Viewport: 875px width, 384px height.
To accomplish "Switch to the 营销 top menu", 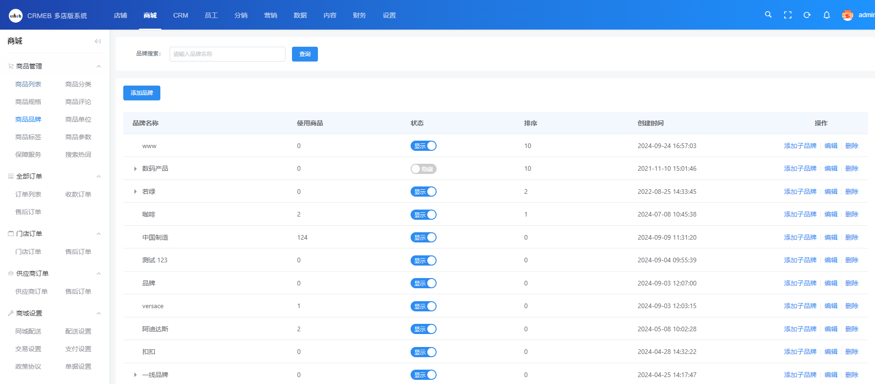I will click(270, 15).
